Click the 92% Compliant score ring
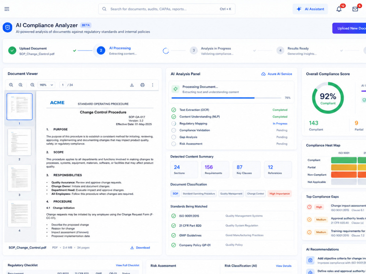 pyautogui.click(x=328, y=98)
